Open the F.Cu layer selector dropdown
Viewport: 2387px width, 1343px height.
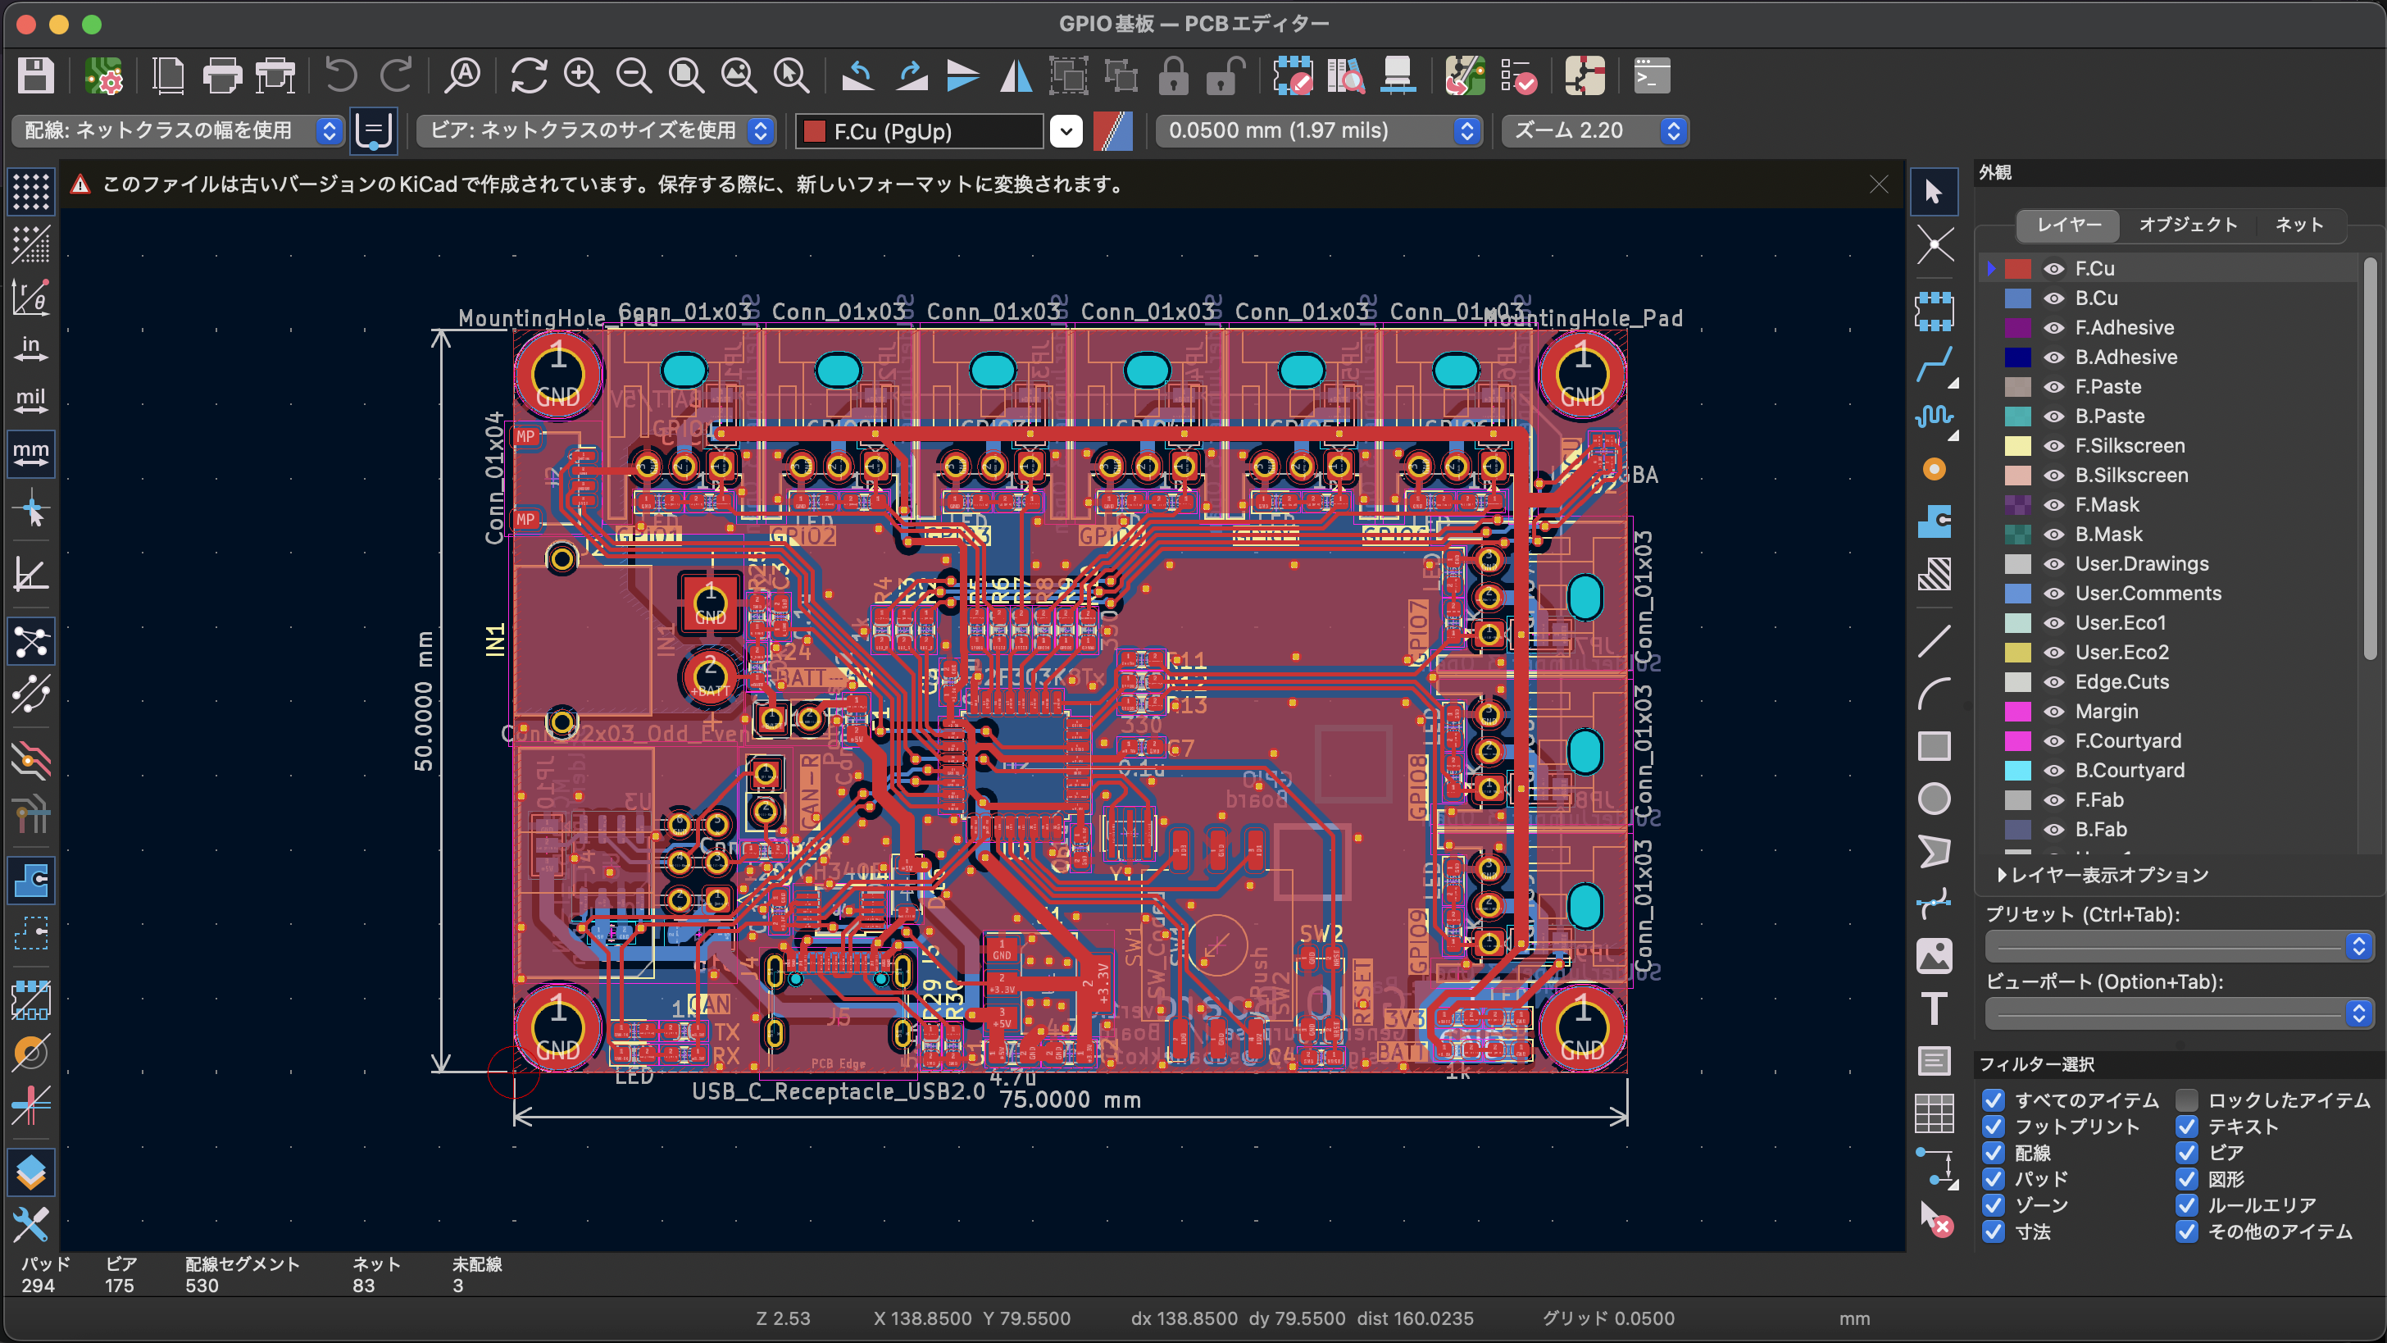1066,130
